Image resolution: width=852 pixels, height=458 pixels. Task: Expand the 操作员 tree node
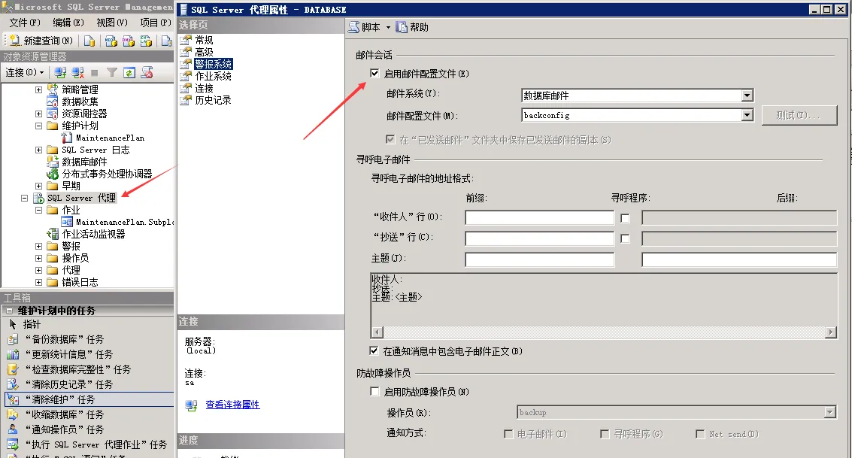38,258
